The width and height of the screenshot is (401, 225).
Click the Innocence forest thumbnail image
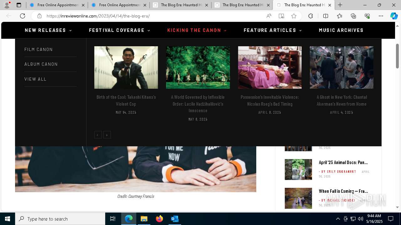tap(198, 67)
